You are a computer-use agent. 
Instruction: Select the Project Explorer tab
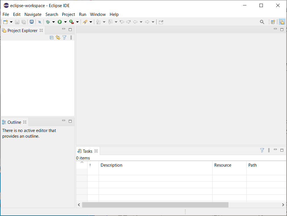[x=22, y=31]
